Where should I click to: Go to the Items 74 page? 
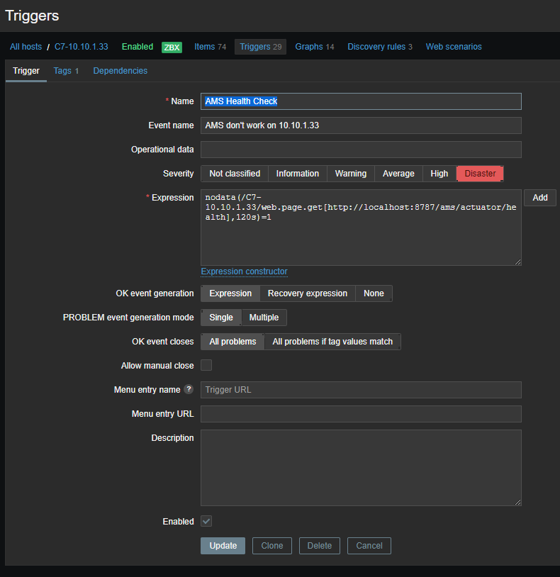point(210,47)
